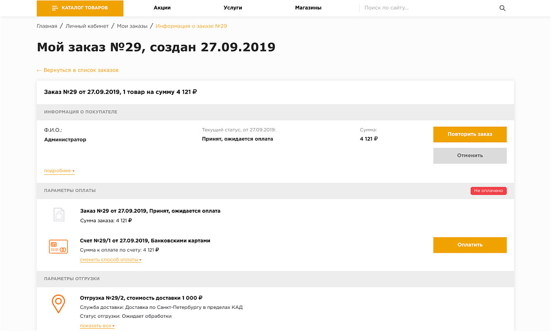The height and width of the screenshot is (331, 551).
Task: Expand 'подробнее' in buyer information
Action: coord(57,170)
